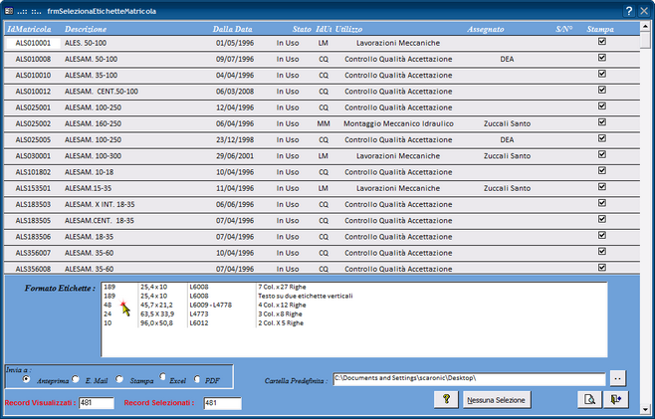Click the exit door icon button

[x=616, y=399]
